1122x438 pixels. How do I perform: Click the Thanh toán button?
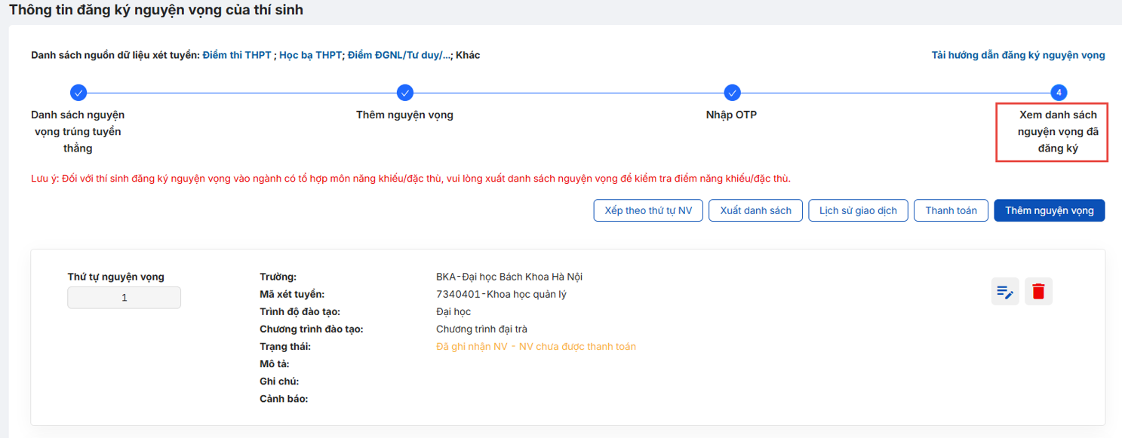pyautogui.click(x=951, y=210)
